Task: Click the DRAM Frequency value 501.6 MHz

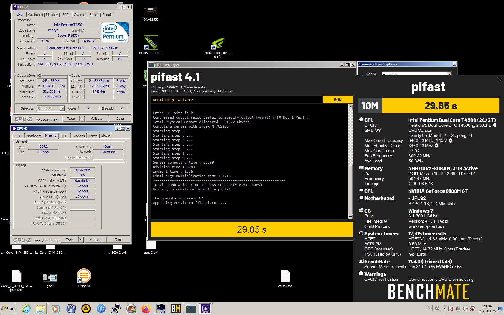Action: (x=82, y=170)
